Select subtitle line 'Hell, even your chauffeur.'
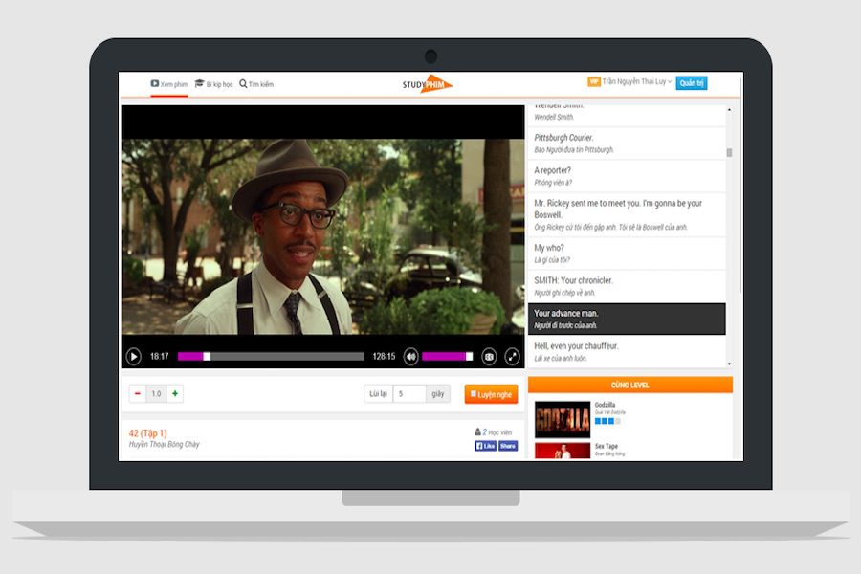The width and height of the screenshot is (861, 574). click(627, 351)
